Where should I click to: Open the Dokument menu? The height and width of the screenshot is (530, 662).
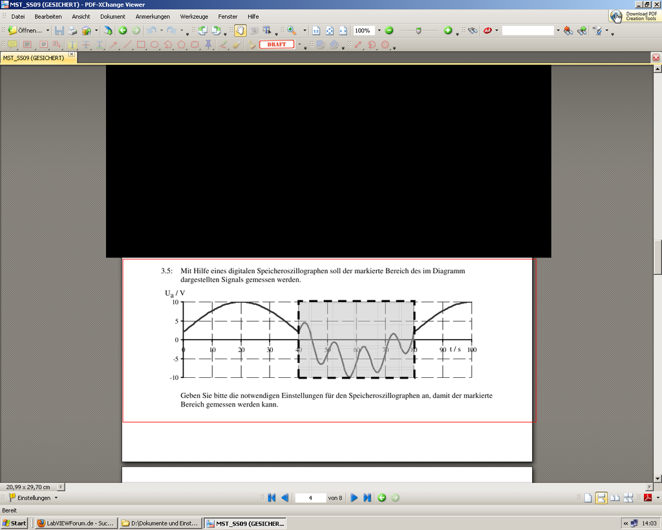point(112,16)
